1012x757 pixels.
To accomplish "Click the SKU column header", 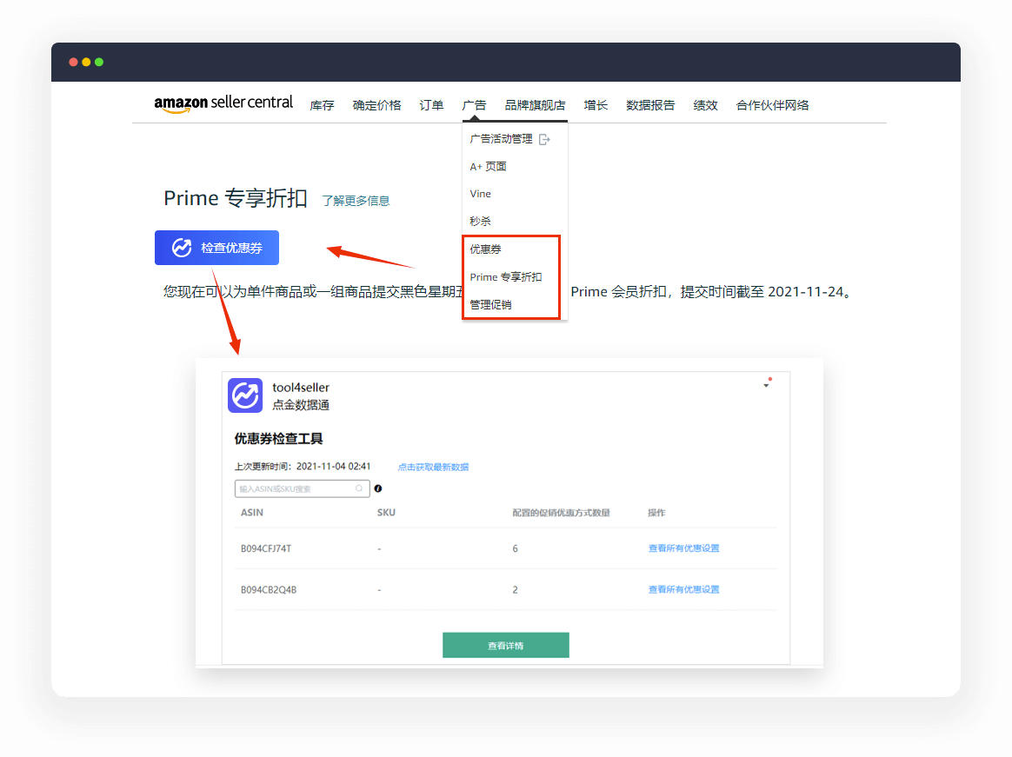I will coord(386,513).
